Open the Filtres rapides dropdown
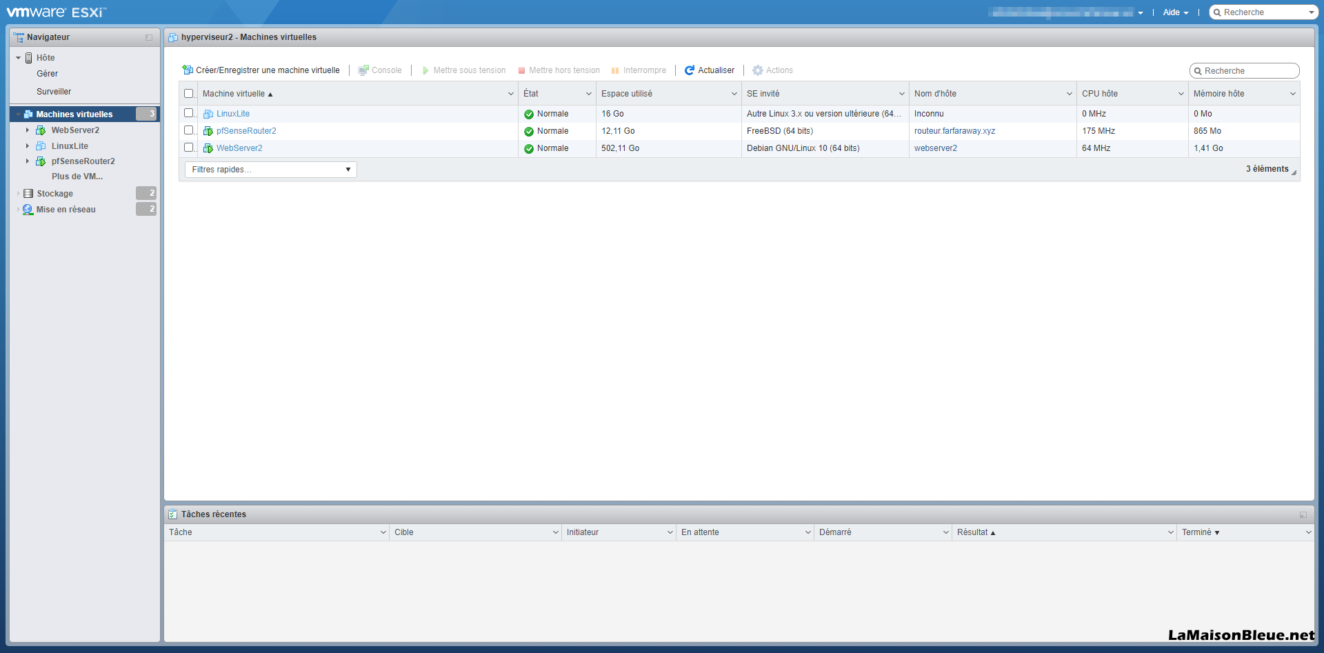 click(271, 170)
